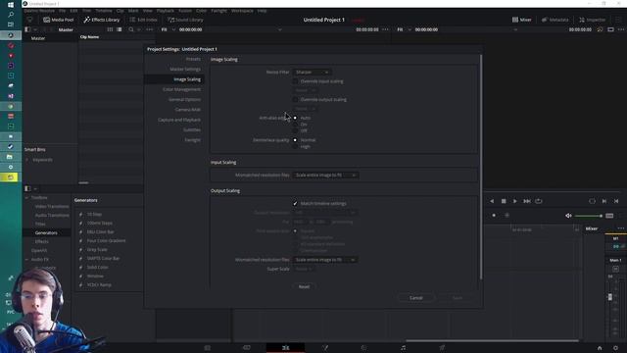Uncheck Match timeline settings

295,203
